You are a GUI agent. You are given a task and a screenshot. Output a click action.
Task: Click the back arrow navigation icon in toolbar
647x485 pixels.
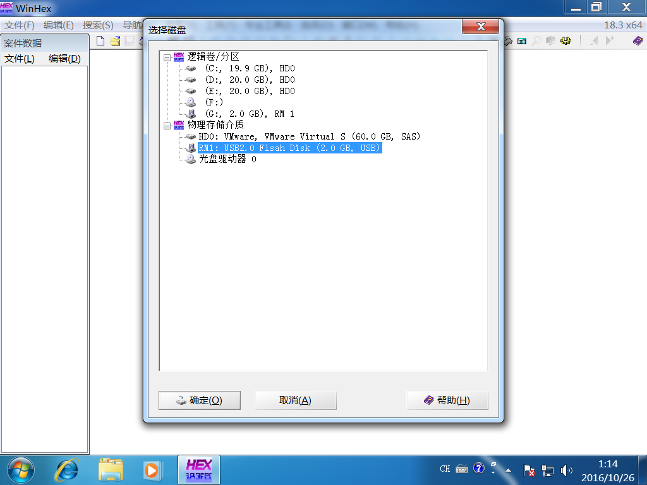point(594,41)
